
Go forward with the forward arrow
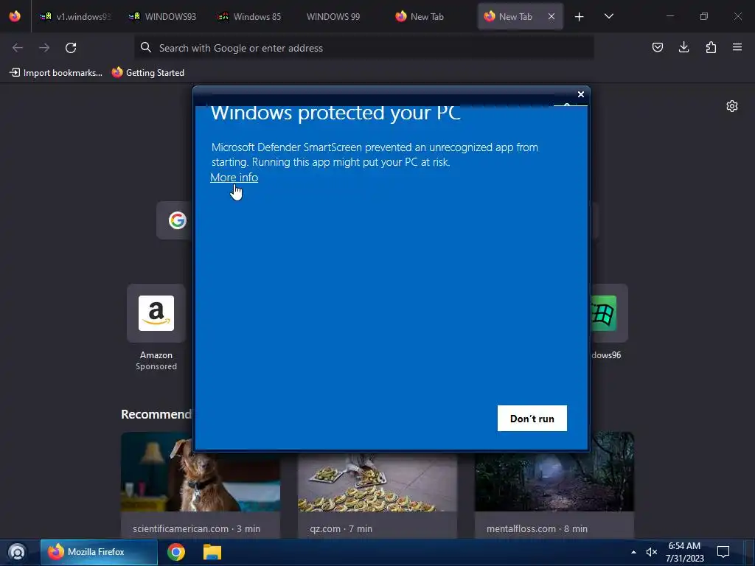pyautogui.click(x=44, y=48)
